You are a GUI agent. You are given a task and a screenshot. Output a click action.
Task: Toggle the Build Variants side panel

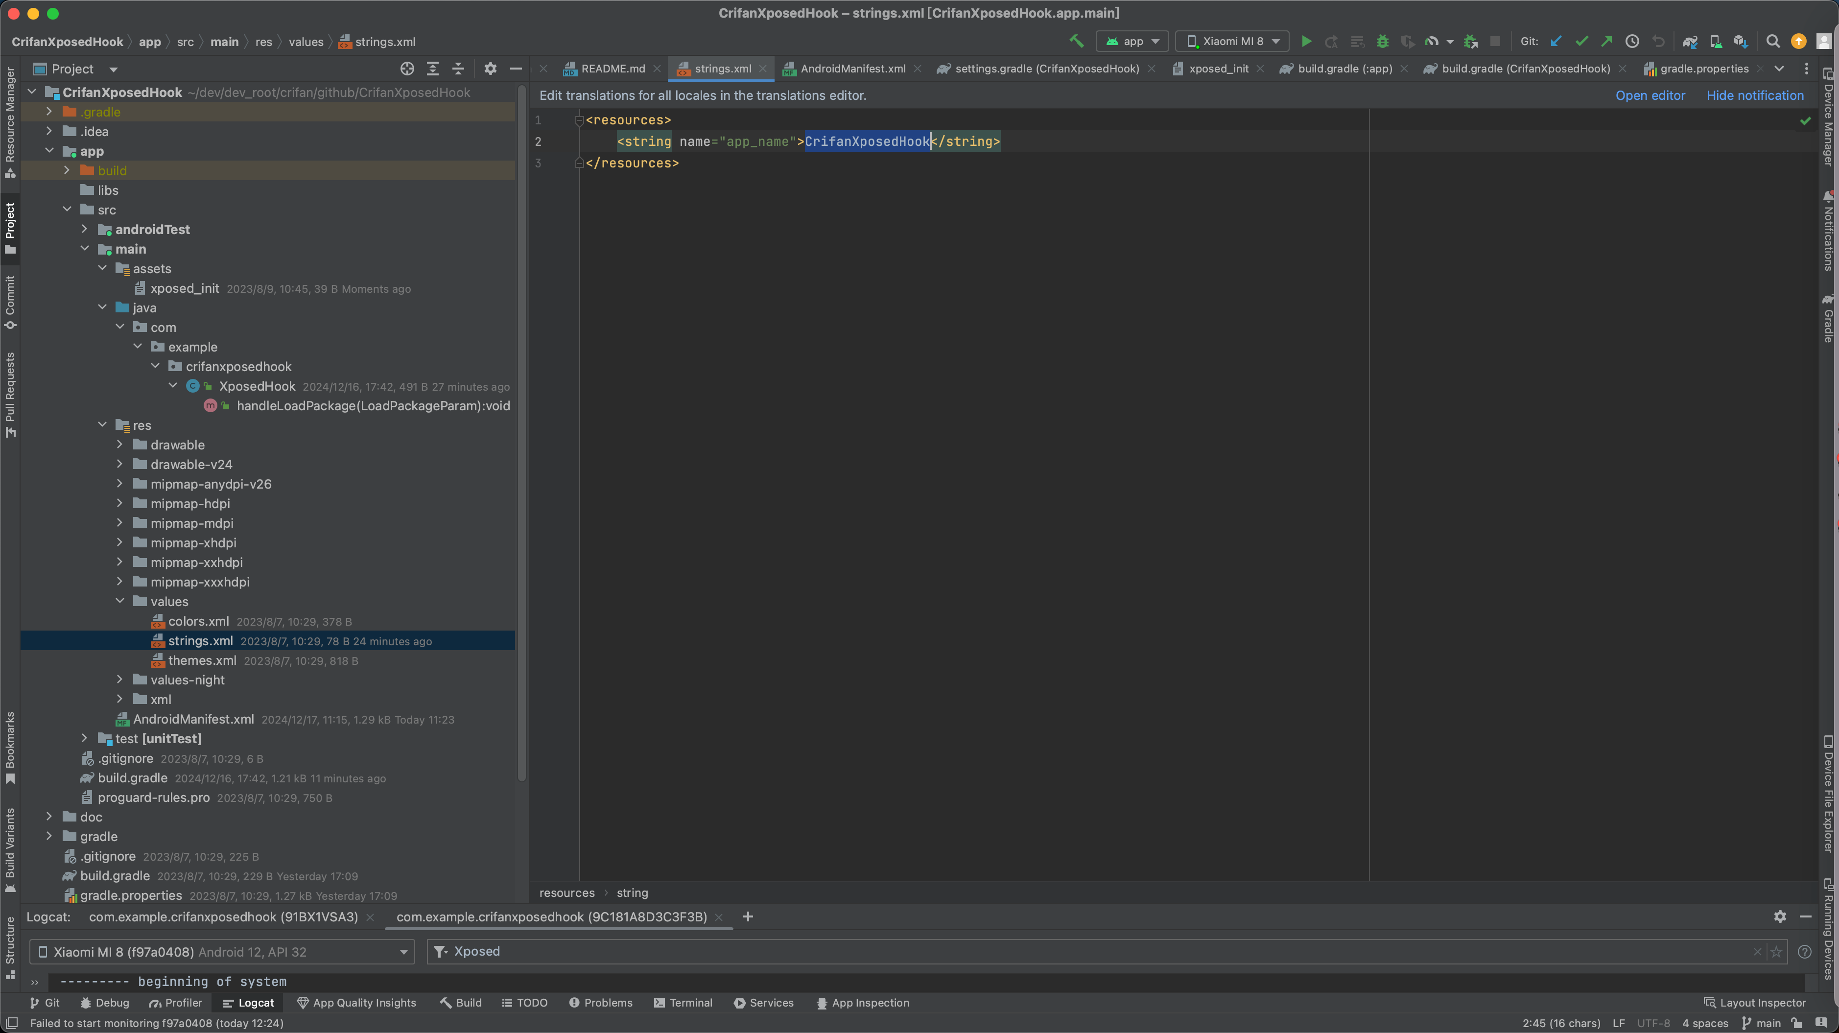10,849
